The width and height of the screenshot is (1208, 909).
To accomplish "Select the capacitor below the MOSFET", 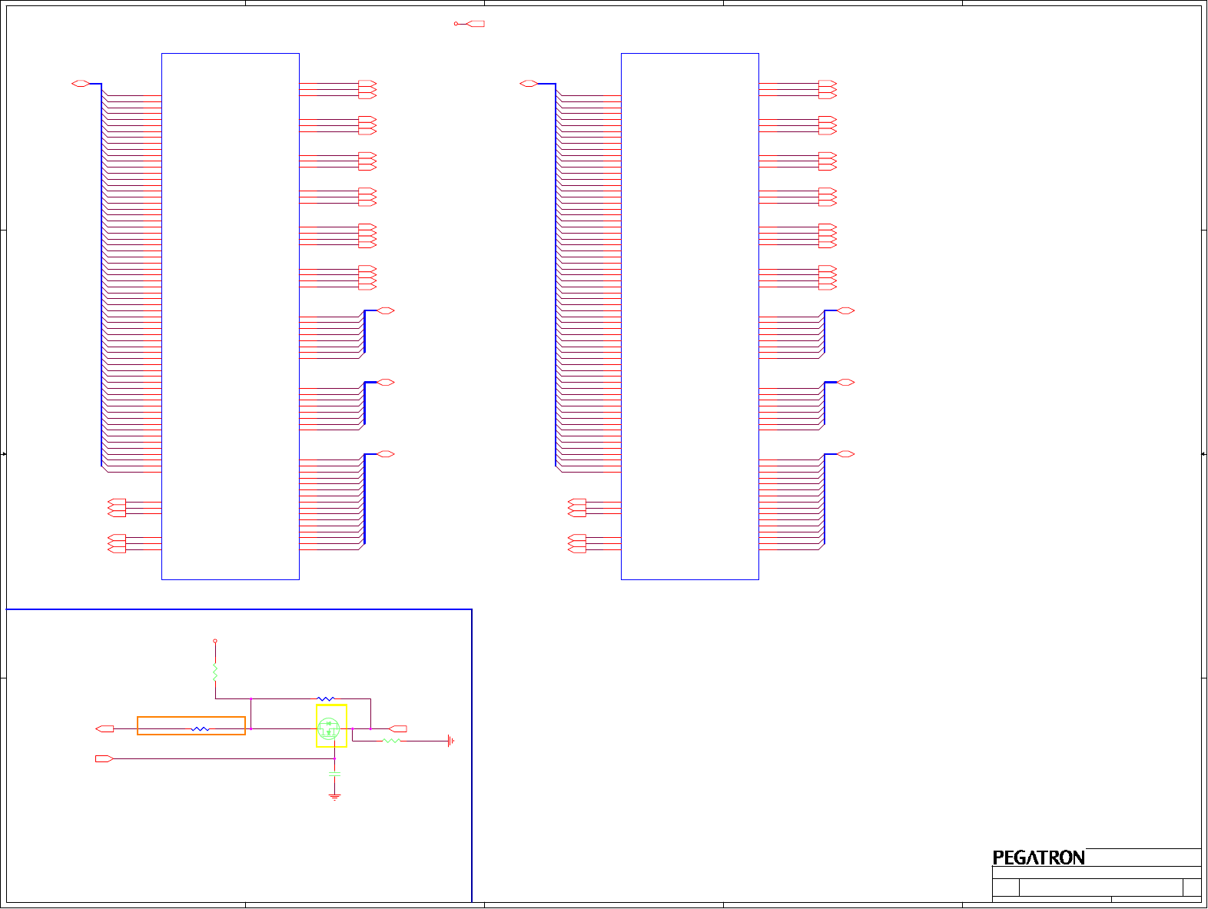I will 334,775.
